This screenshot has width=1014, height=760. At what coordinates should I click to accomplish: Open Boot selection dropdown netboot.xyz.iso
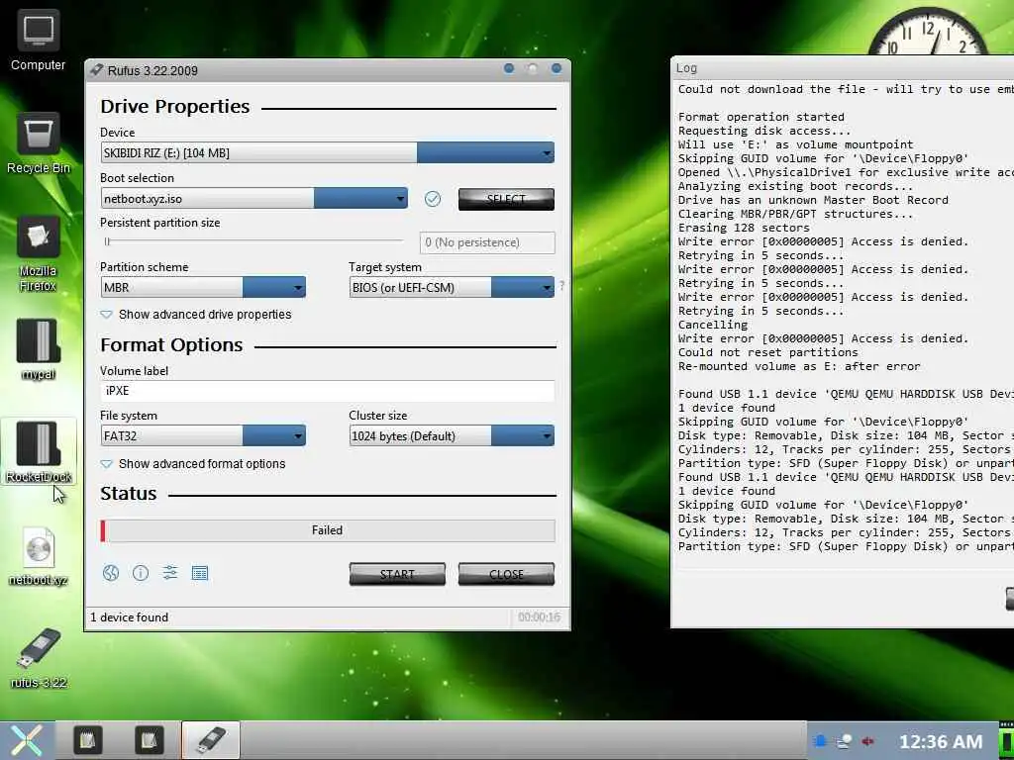254,198
